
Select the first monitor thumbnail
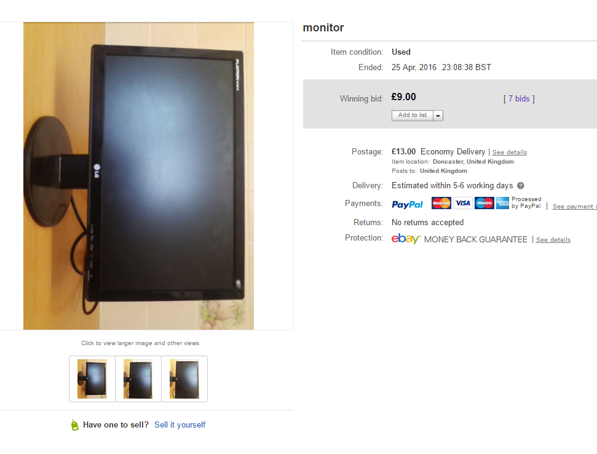click(92, 379)
